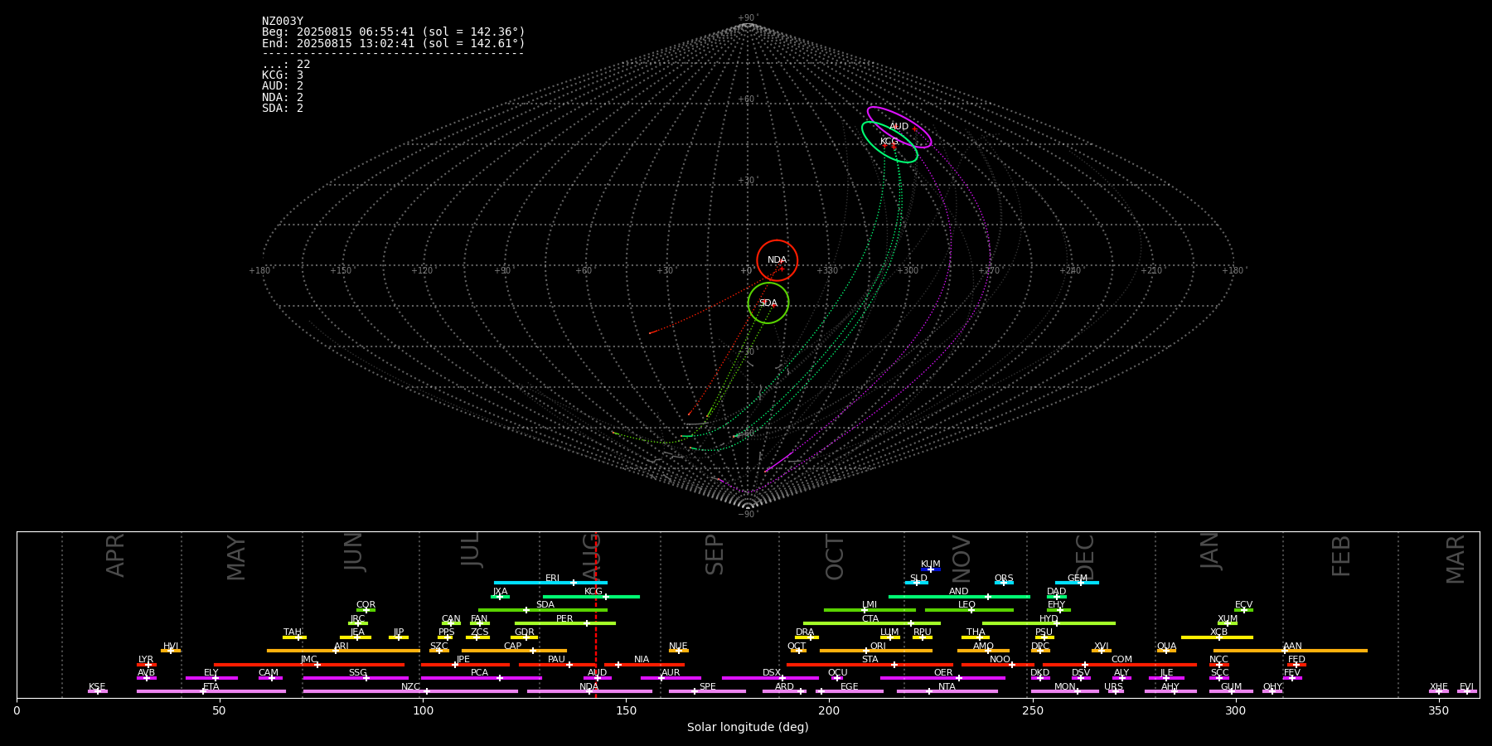Click the KUM blue marker in timeline

931,569
